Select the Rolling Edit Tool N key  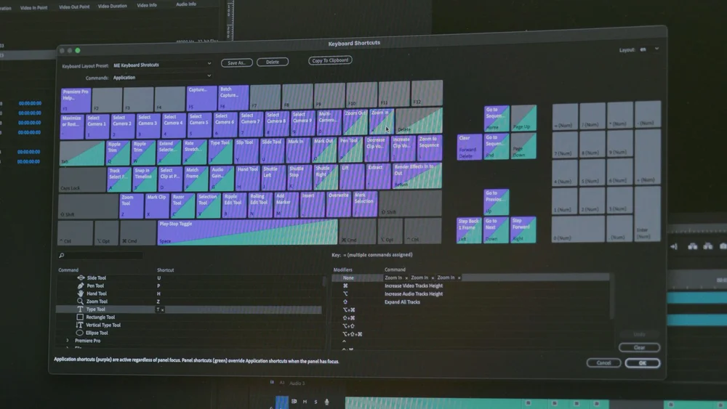[x=260, y=205]
